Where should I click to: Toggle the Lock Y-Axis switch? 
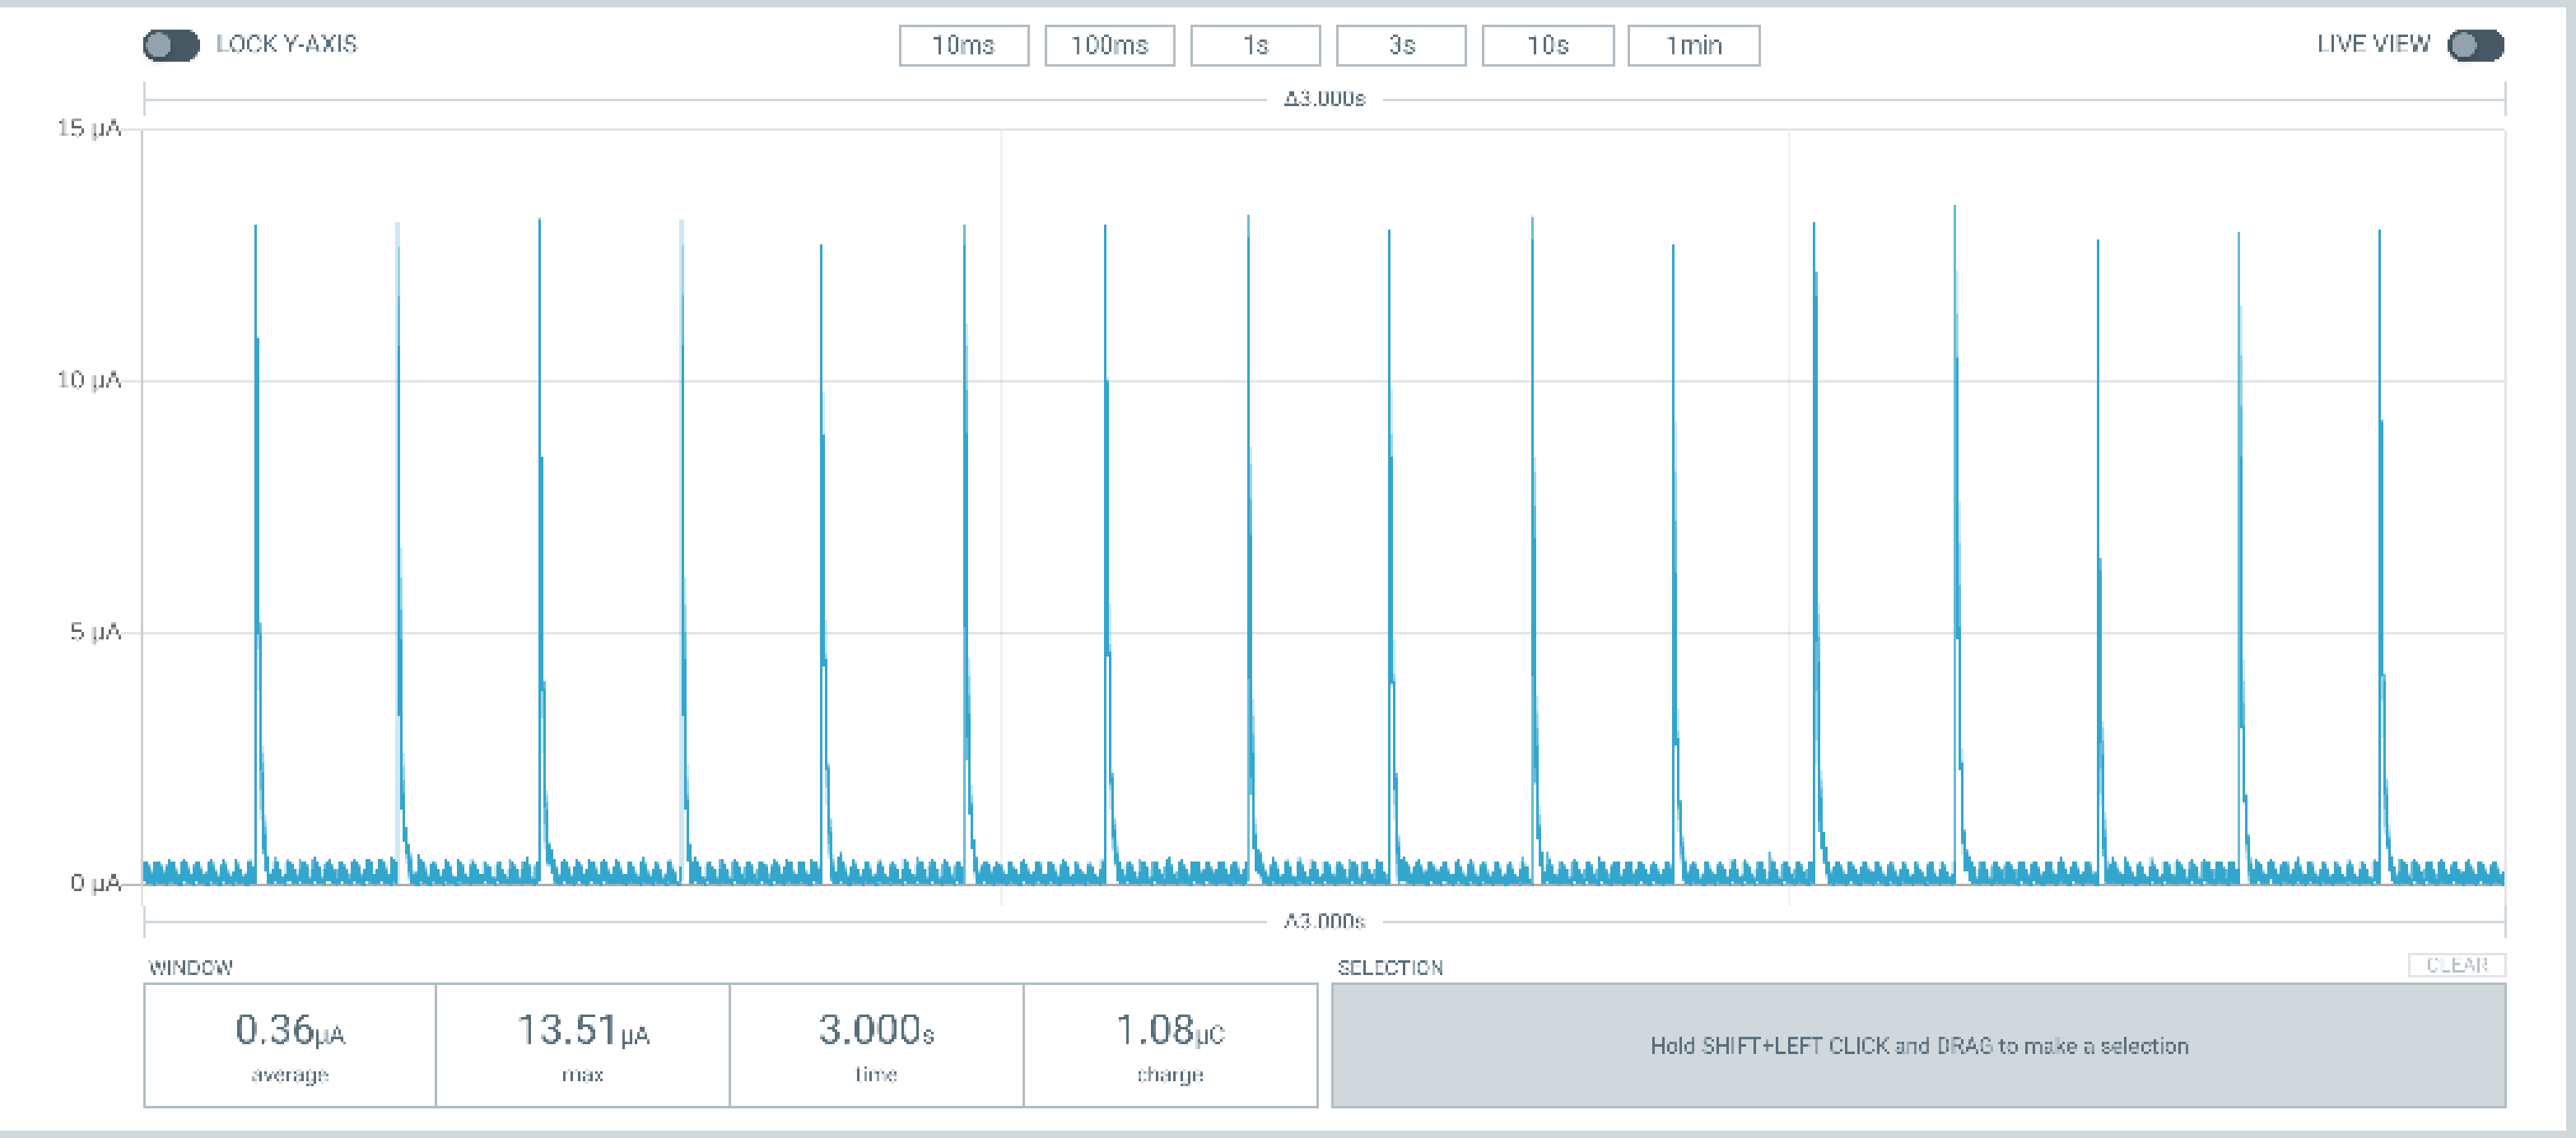(x=171, y=45)
